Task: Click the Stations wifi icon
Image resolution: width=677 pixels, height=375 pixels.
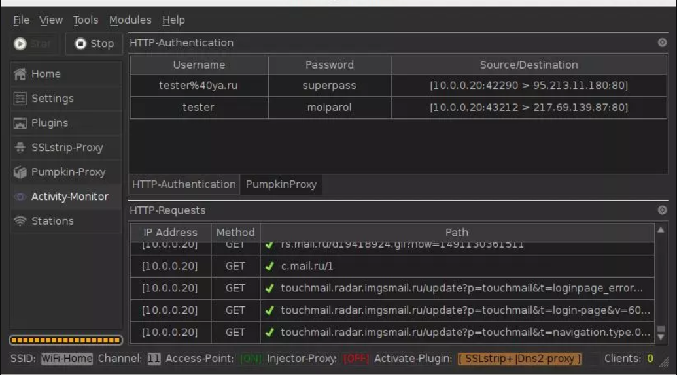Action: 20,221
